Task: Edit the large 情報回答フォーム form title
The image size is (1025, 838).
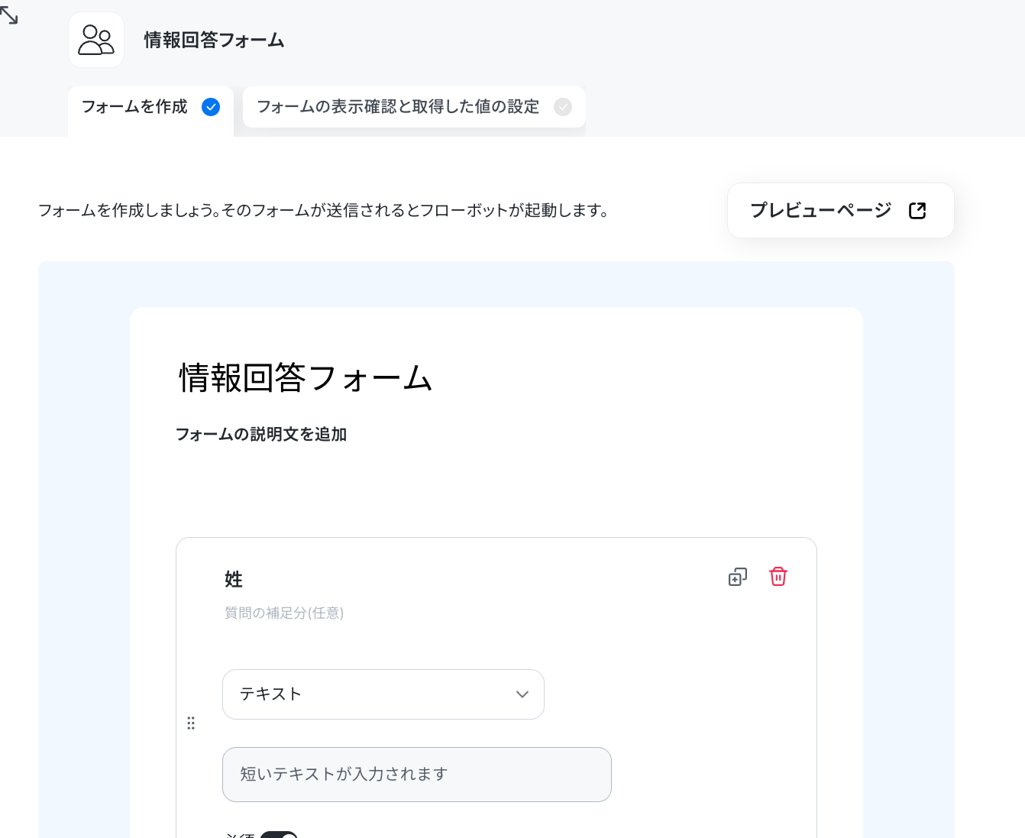Action: (x=306, y=378)
